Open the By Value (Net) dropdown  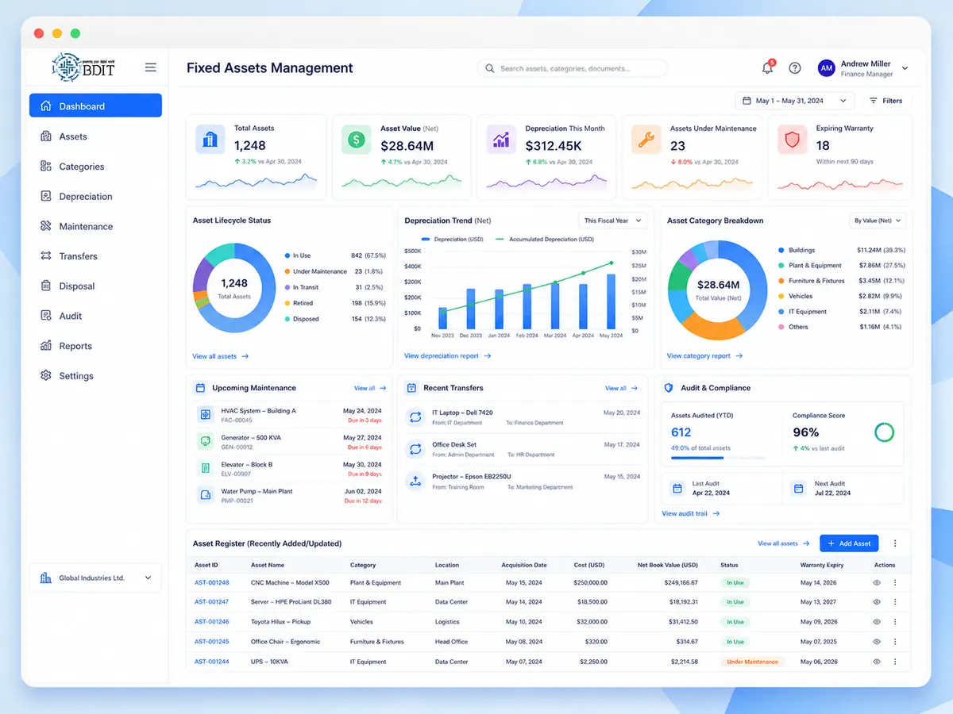click(x=878, y=221)
